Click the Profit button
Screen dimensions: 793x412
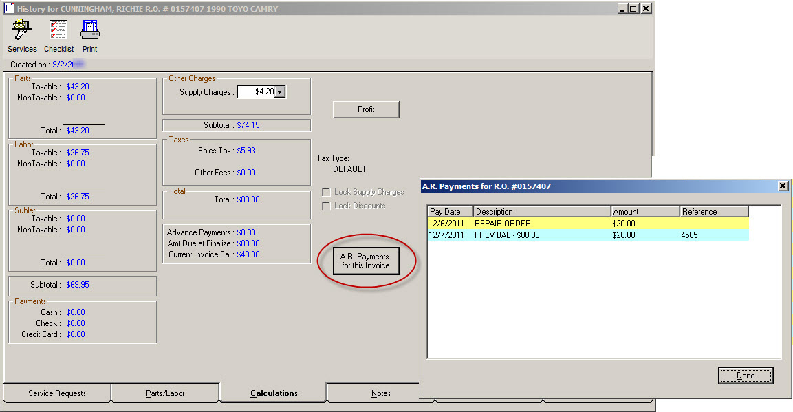[x=366, y=109]
